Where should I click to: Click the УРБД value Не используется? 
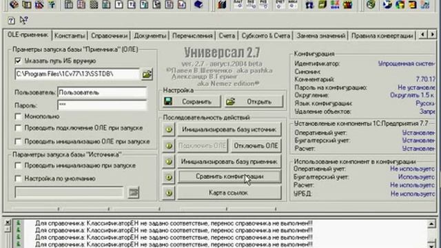pyautogui.click(x=413, y=194)
